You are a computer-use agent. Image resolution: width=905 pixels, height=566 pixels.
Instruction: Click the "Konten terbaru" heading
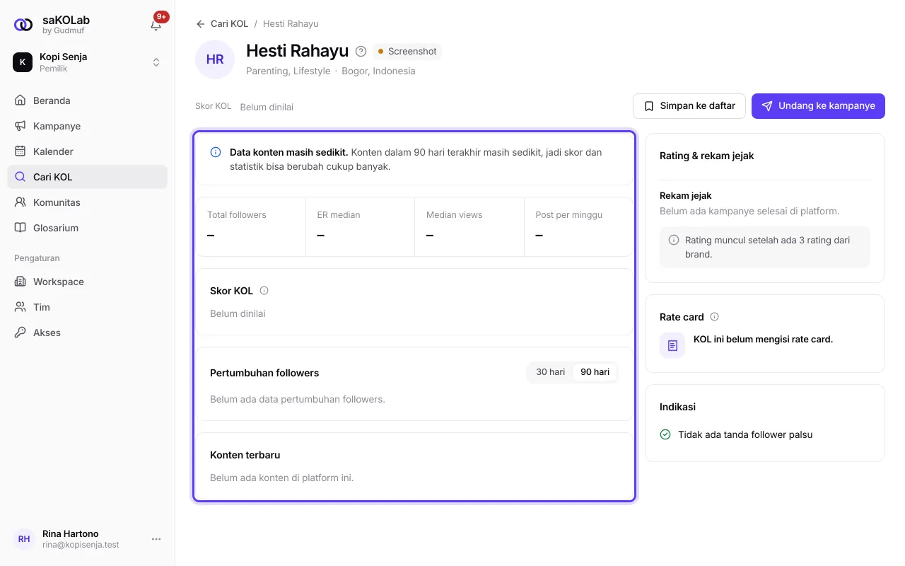[245, 455]
